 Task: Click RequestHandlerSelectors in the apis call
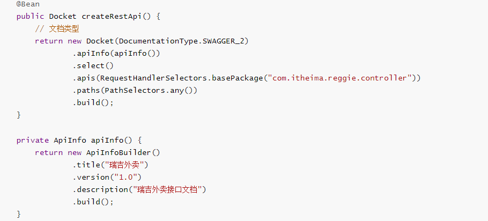coord(151,78)
